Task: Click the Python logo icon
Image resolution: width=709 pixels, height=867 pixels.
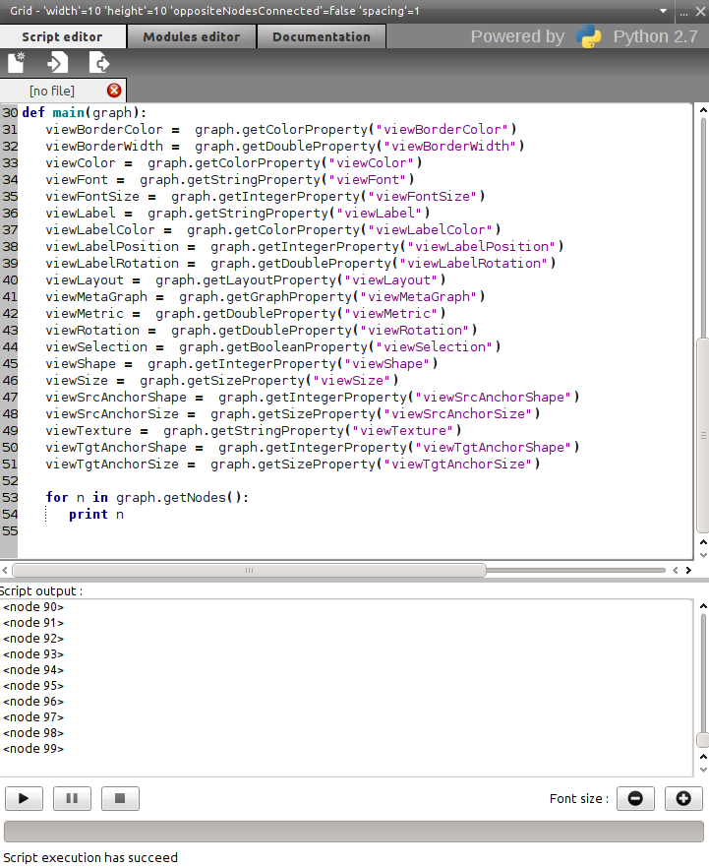Action: (x=589, y=36)
